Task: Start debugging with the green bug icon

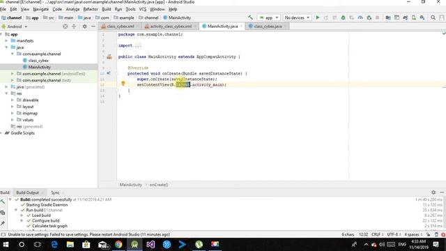Action: click(x=344, y=17)
